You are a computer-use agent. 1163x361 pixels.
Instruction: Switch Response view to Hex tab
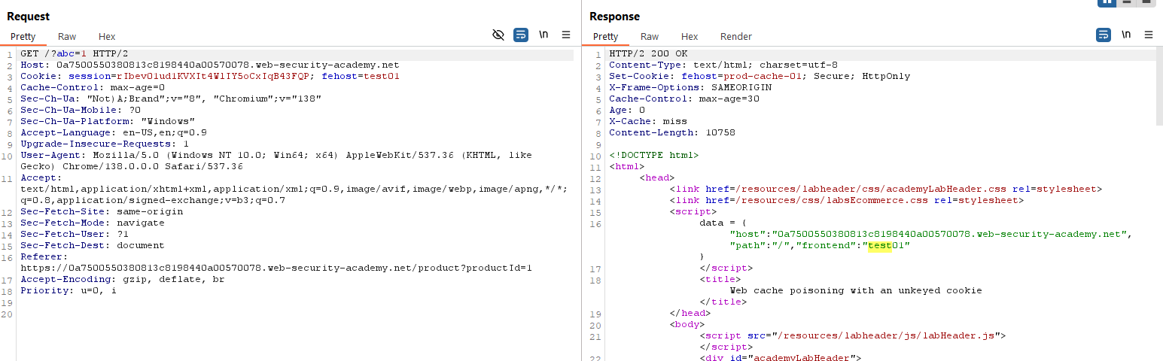690,36
